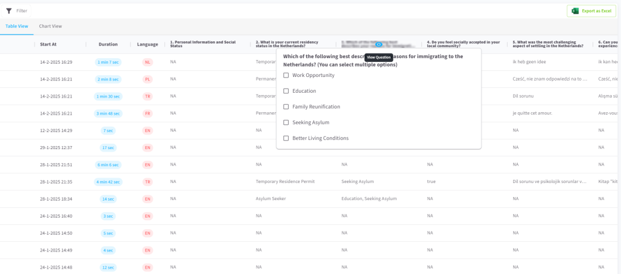This screenshot has height=274, width=621.
Task: Click the 12 sec duration badge
Action: [108, 267]
